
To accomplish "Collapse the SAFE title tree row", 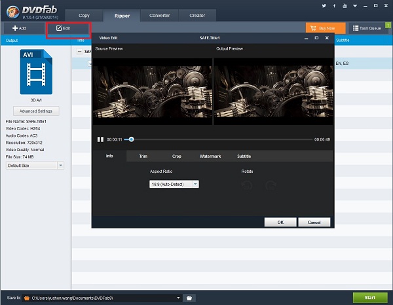I will click(79, 51).
